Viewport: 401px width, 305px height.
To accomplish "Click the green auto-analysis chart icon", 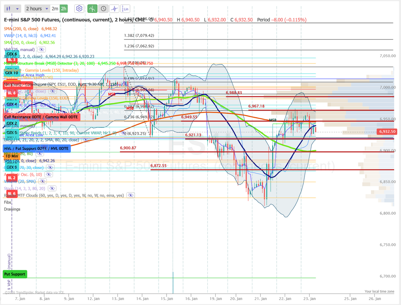I will coord(92,8).
